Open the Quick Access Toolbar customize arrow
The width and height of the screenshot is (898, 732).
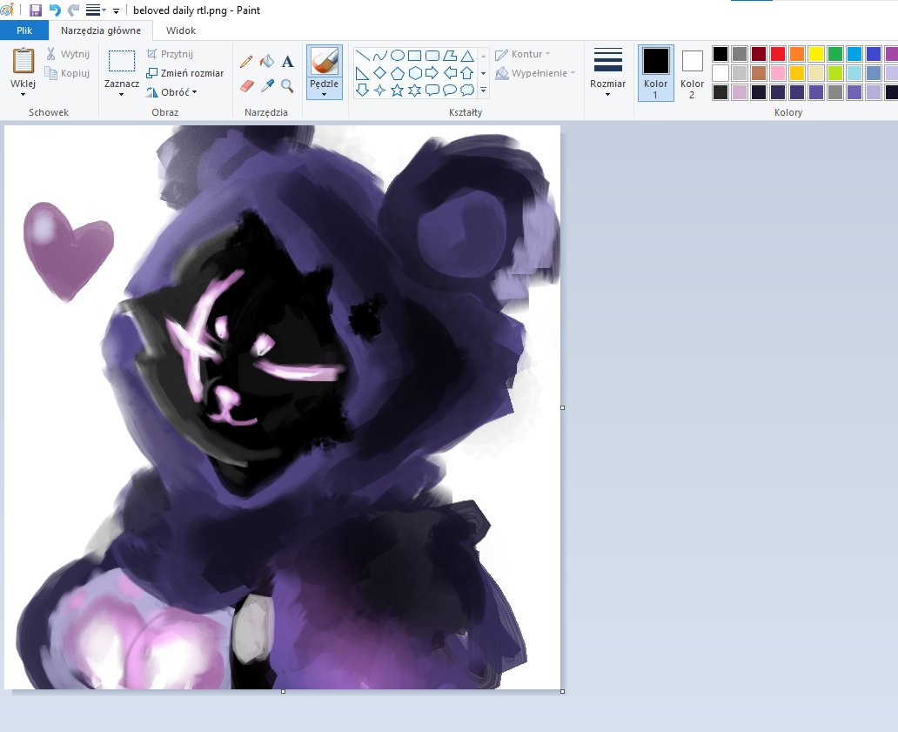point(117,11)
